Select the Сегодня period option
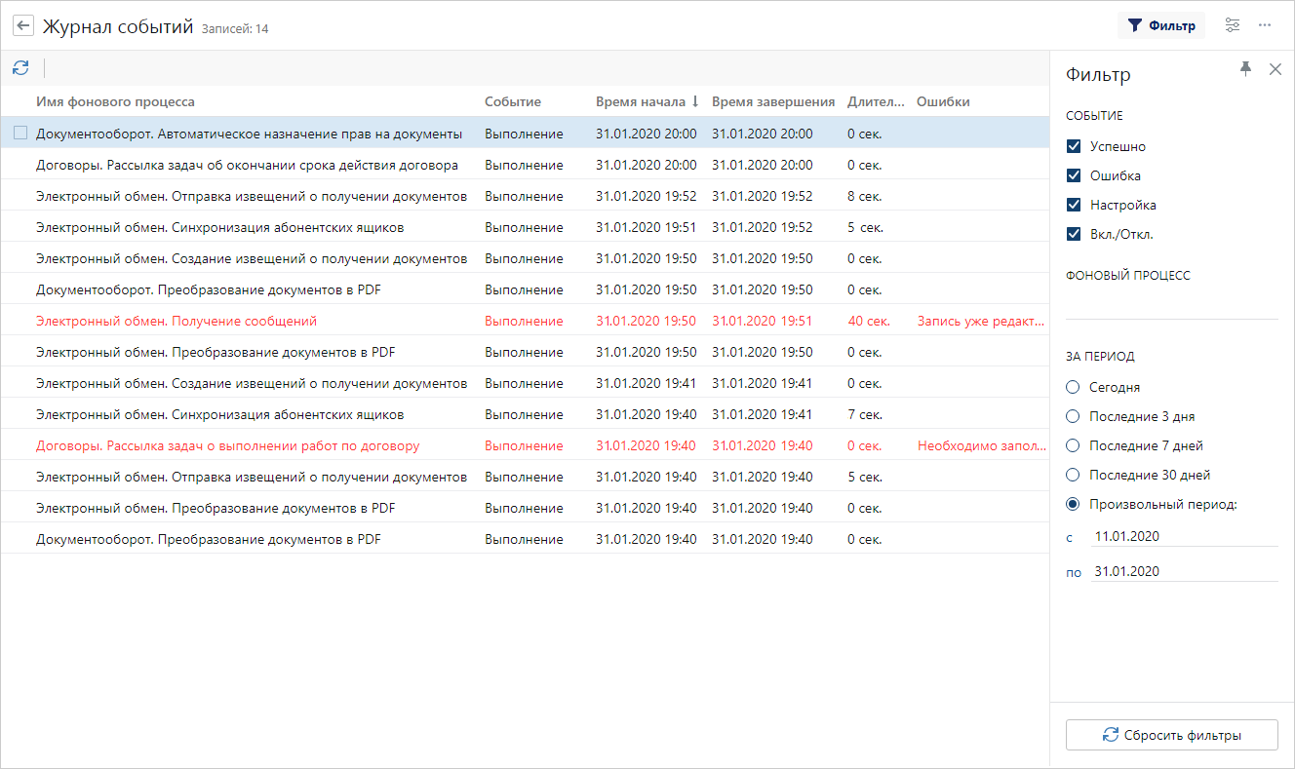This screenshot has width=1295, height=769. (x=1074, y=388)
